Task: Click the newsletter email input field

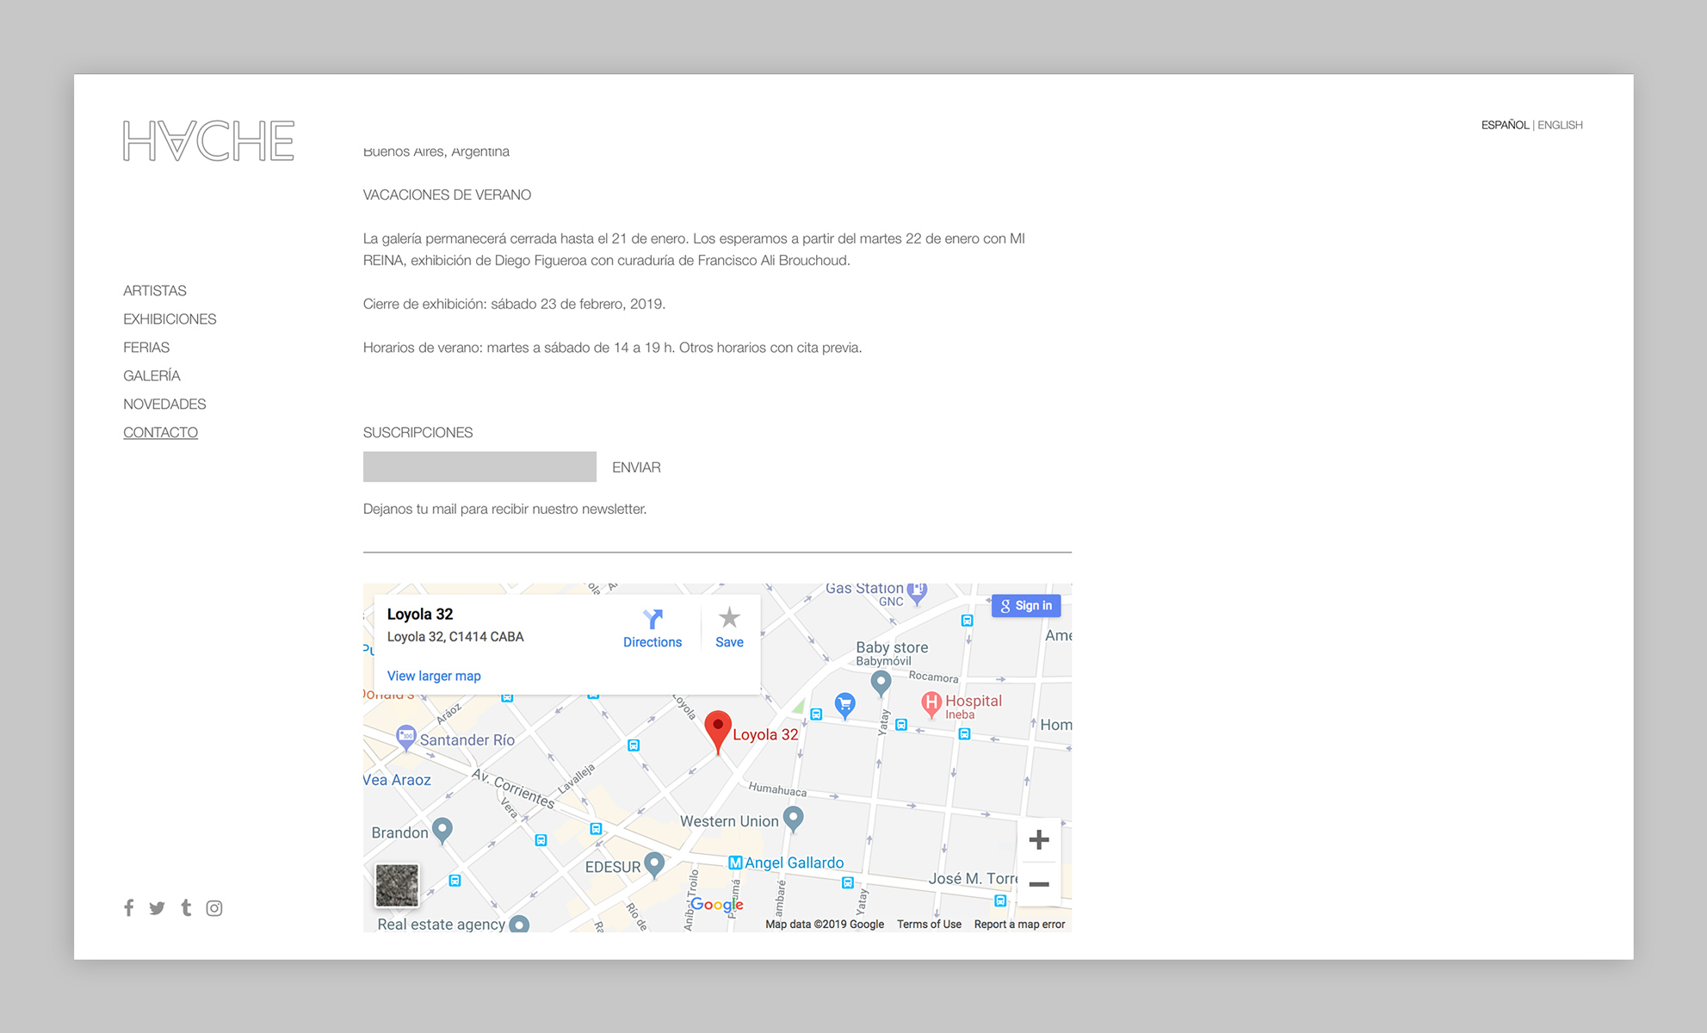Action: coord(479,467)
